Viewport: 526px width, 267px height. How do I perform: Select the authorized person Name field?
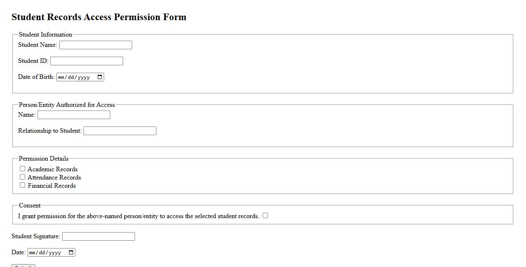tap(74, 115)
